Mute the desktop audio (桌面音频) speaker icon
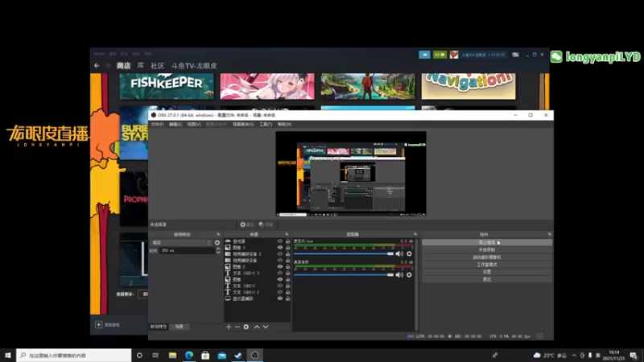Screen dimensions: 644x362 [399, 274]
